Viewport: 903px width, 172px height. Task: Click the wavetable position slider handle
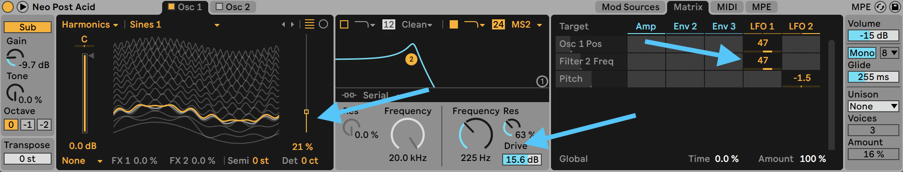pyautogui.click(x=306, y=112)
